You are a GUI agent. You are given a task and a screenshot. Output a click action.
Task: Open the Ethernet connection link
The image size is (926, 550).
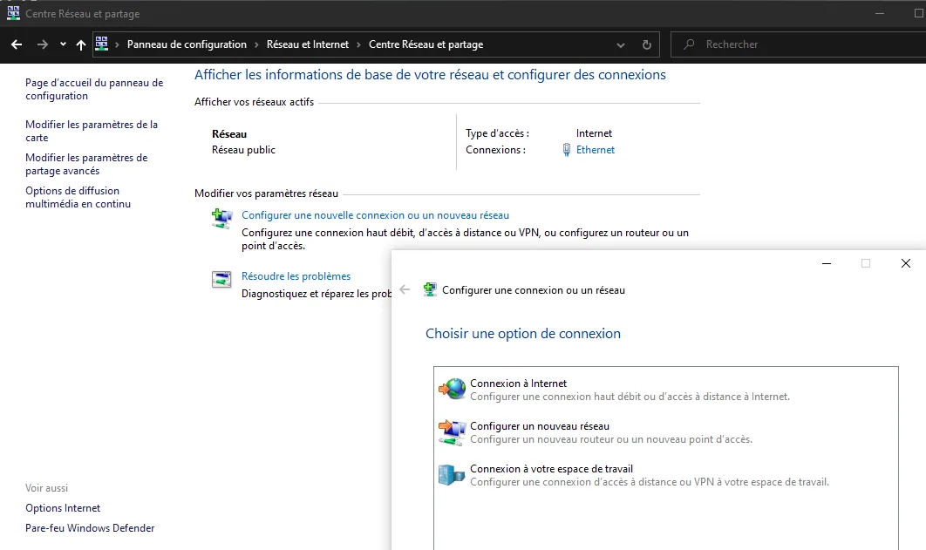[x=596, y=150]
